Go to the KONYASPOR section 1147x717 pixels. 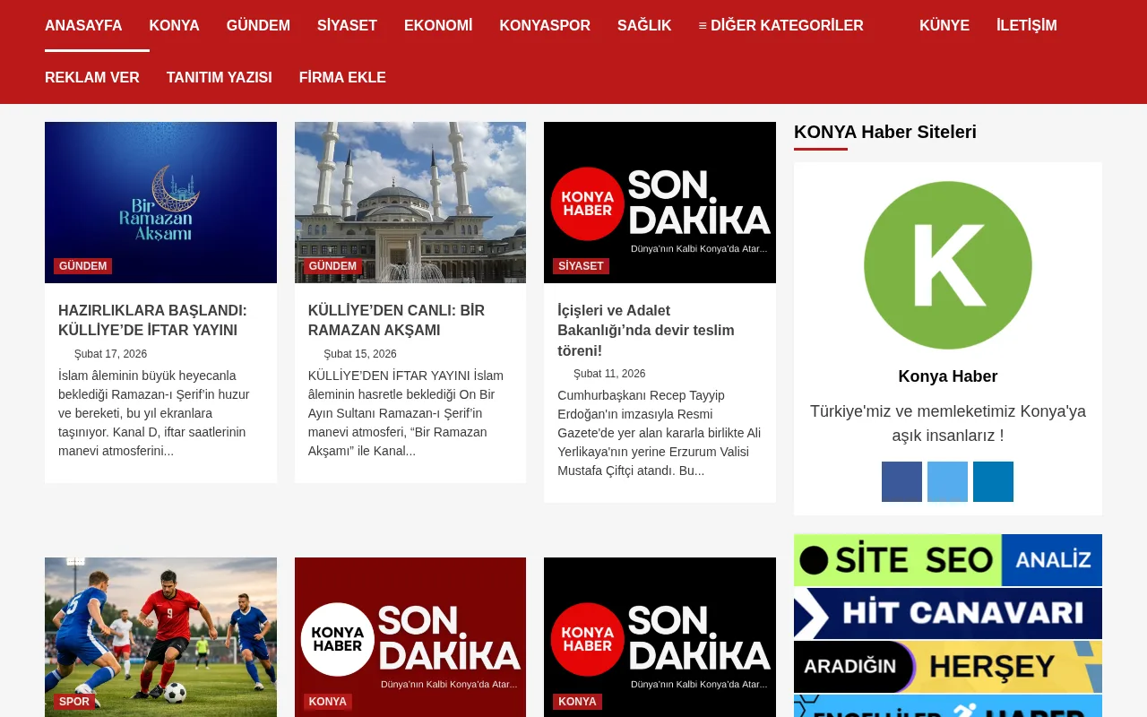[x=545, y=26]
